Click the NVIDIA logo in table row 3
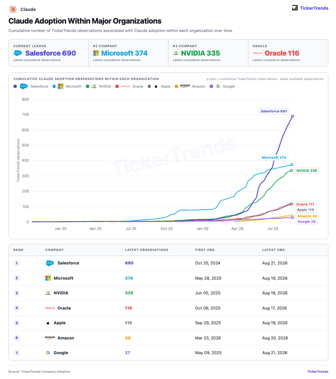 (x=48, y=293)
